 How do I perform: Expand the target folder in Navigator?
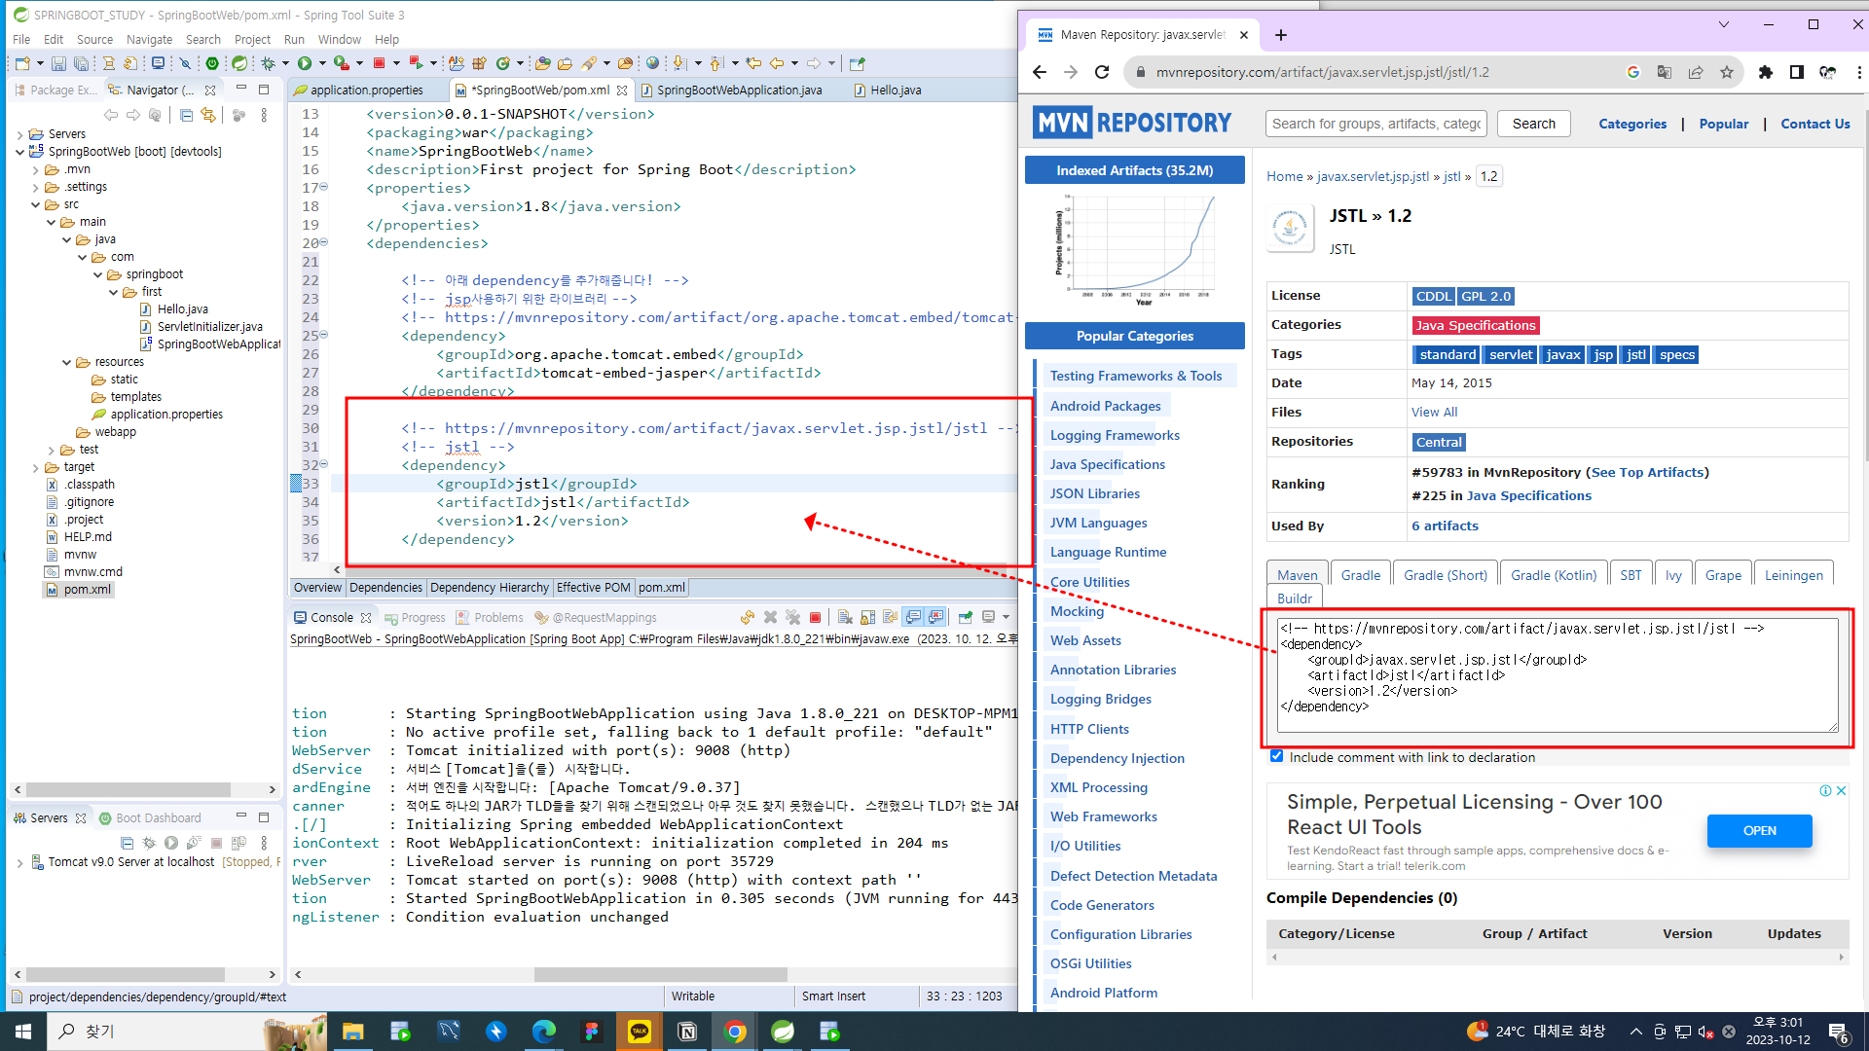36,467
